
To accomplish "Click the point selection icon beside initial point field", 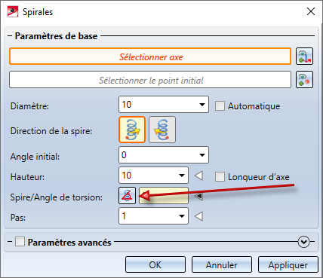I will pyautogui.click(x=304, y=80).
